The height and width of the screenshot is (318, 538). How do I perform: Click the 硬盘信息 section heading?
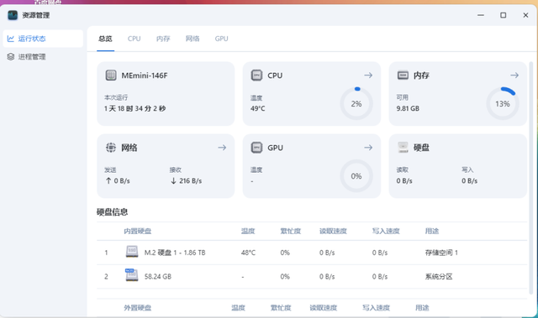[112, 212]
